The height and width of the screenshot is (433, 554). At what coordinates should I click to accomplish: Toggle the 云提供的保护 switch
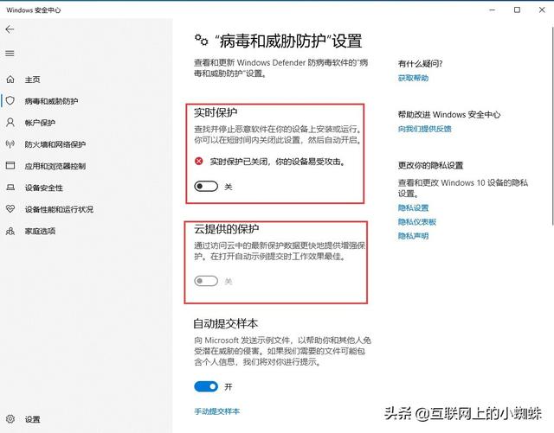coord(206,281)
